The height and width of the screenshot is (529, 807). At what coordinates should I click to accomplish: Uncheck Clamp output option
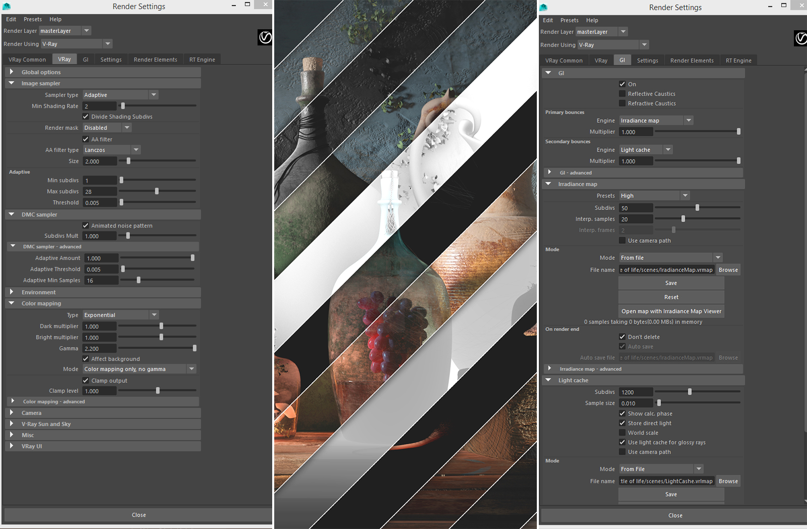tap(86, 381)
